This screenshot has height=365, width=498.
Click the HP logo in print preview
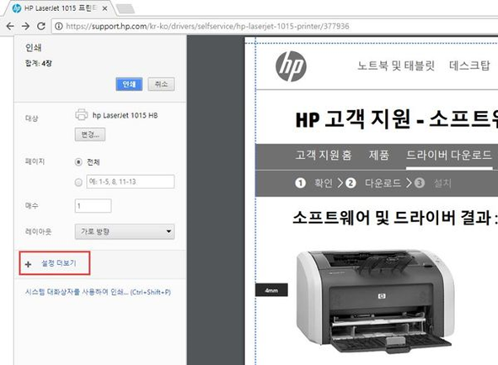pyautogui.click(x=291, y=66)
